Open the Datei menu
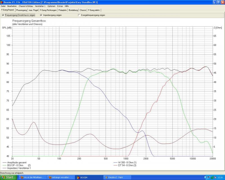The width and height of the screenshot is (225, 180). tap(3, 6)
